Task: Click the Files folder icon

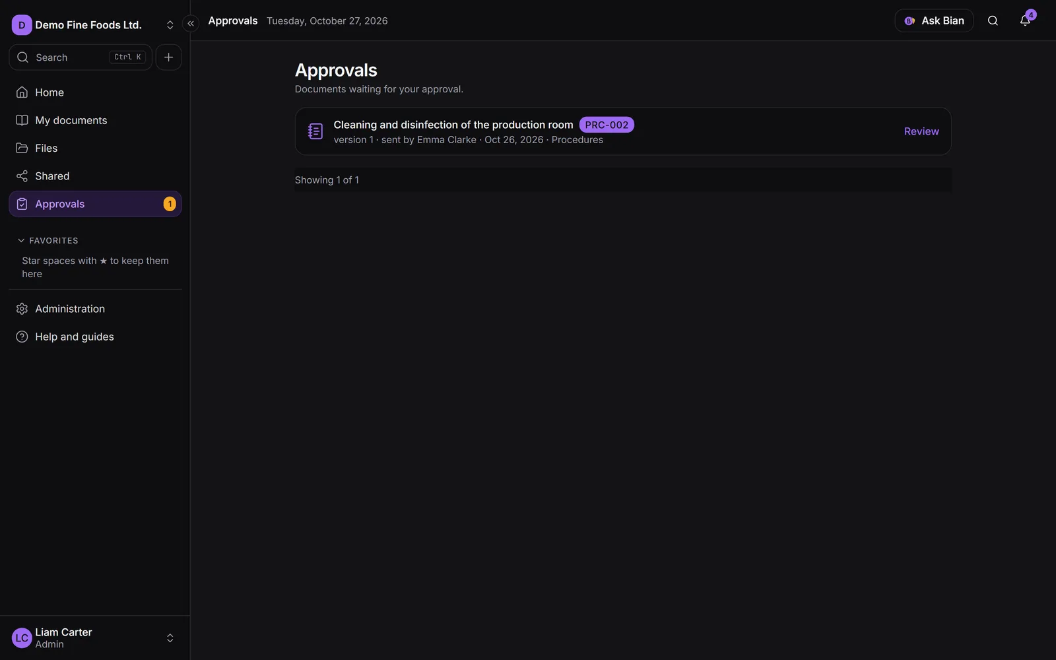Action: (x=22, y=148)
